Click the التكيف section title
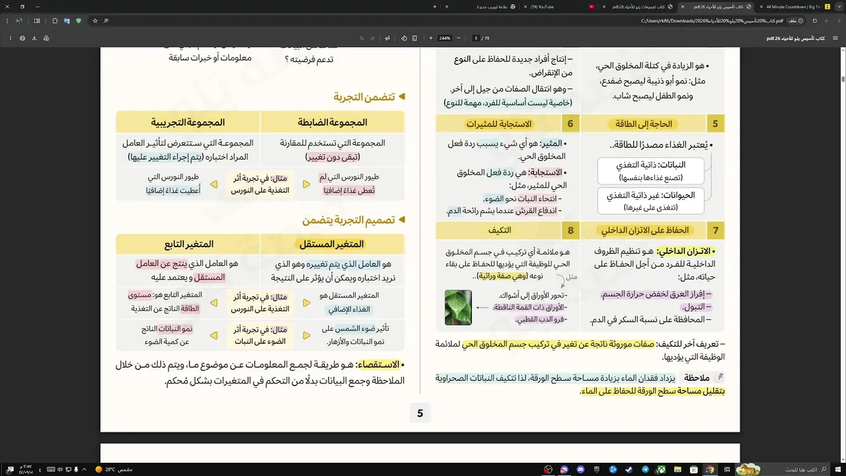 tap(499, 230)
